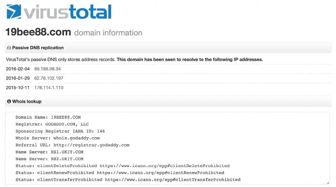Click the Registrar GODADDY.COM, LLC line
Screen dimensions: 336x187
point(53,124)
